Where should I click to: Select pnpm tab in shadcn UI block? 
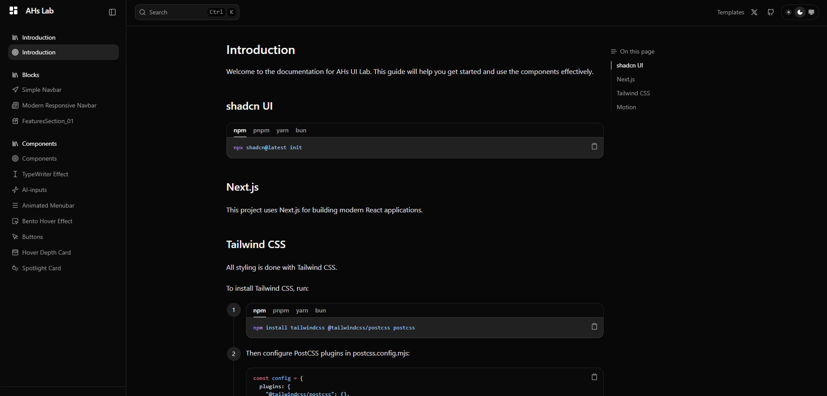(x=261, y=131)
